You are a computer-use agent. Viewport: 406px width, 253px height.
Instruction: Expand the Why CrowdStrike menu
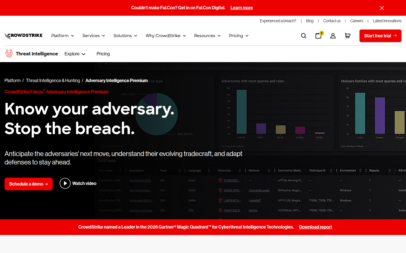(166, 36)
